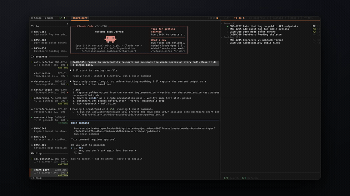Switch to the 'Done 1' tab
Screen dimensions: 350x196
(x=295, y=18)
